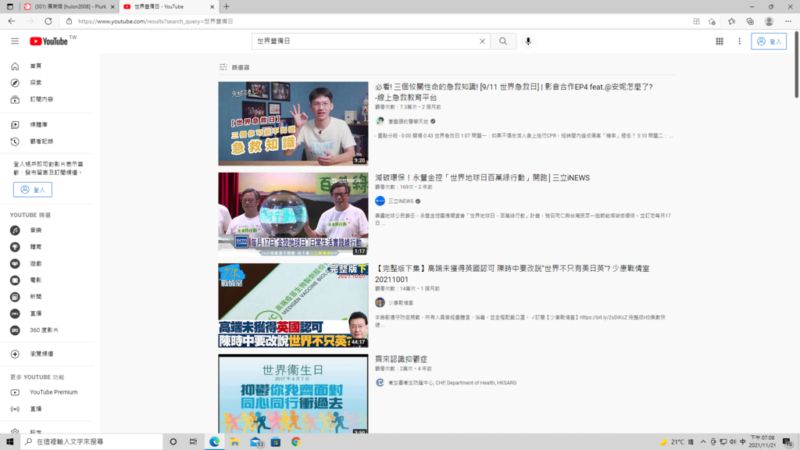Click the page vertical scrollbar thumb

pyautogui.click(x=796, y=65)
